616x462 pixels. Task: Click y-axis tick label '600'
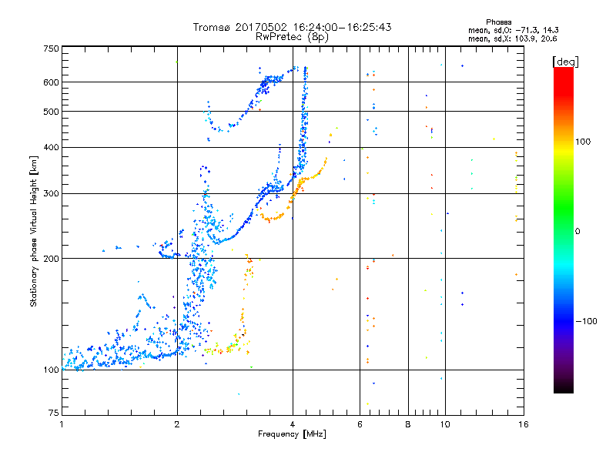(51, 82)
